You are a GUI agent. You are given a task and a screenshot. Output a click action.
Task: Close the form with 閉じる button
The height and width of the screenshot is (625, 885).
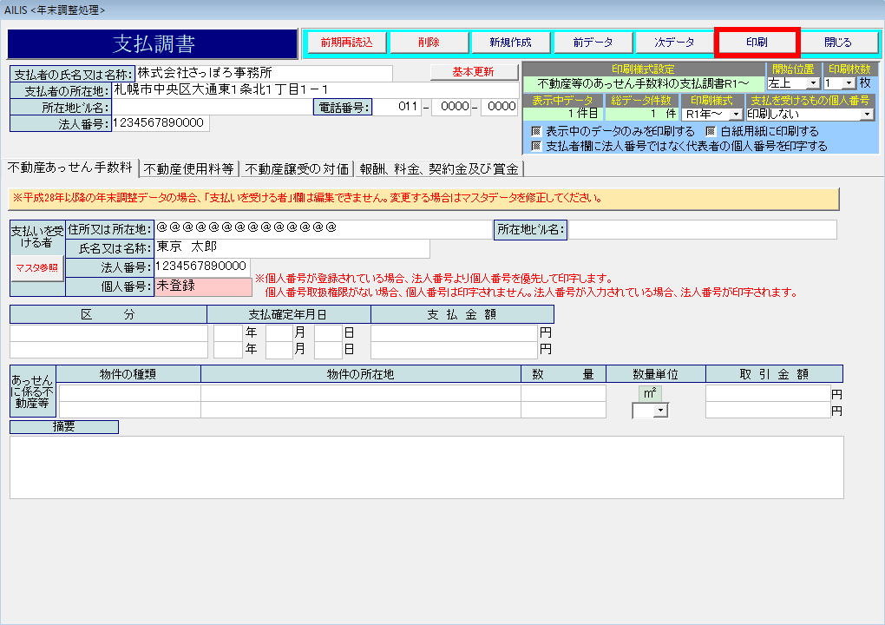(837, 42)
